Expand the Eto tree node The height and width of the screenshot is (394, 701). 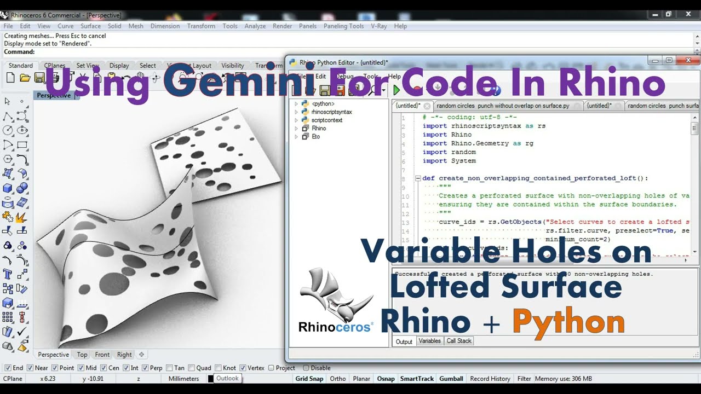(x=296, y=136)
